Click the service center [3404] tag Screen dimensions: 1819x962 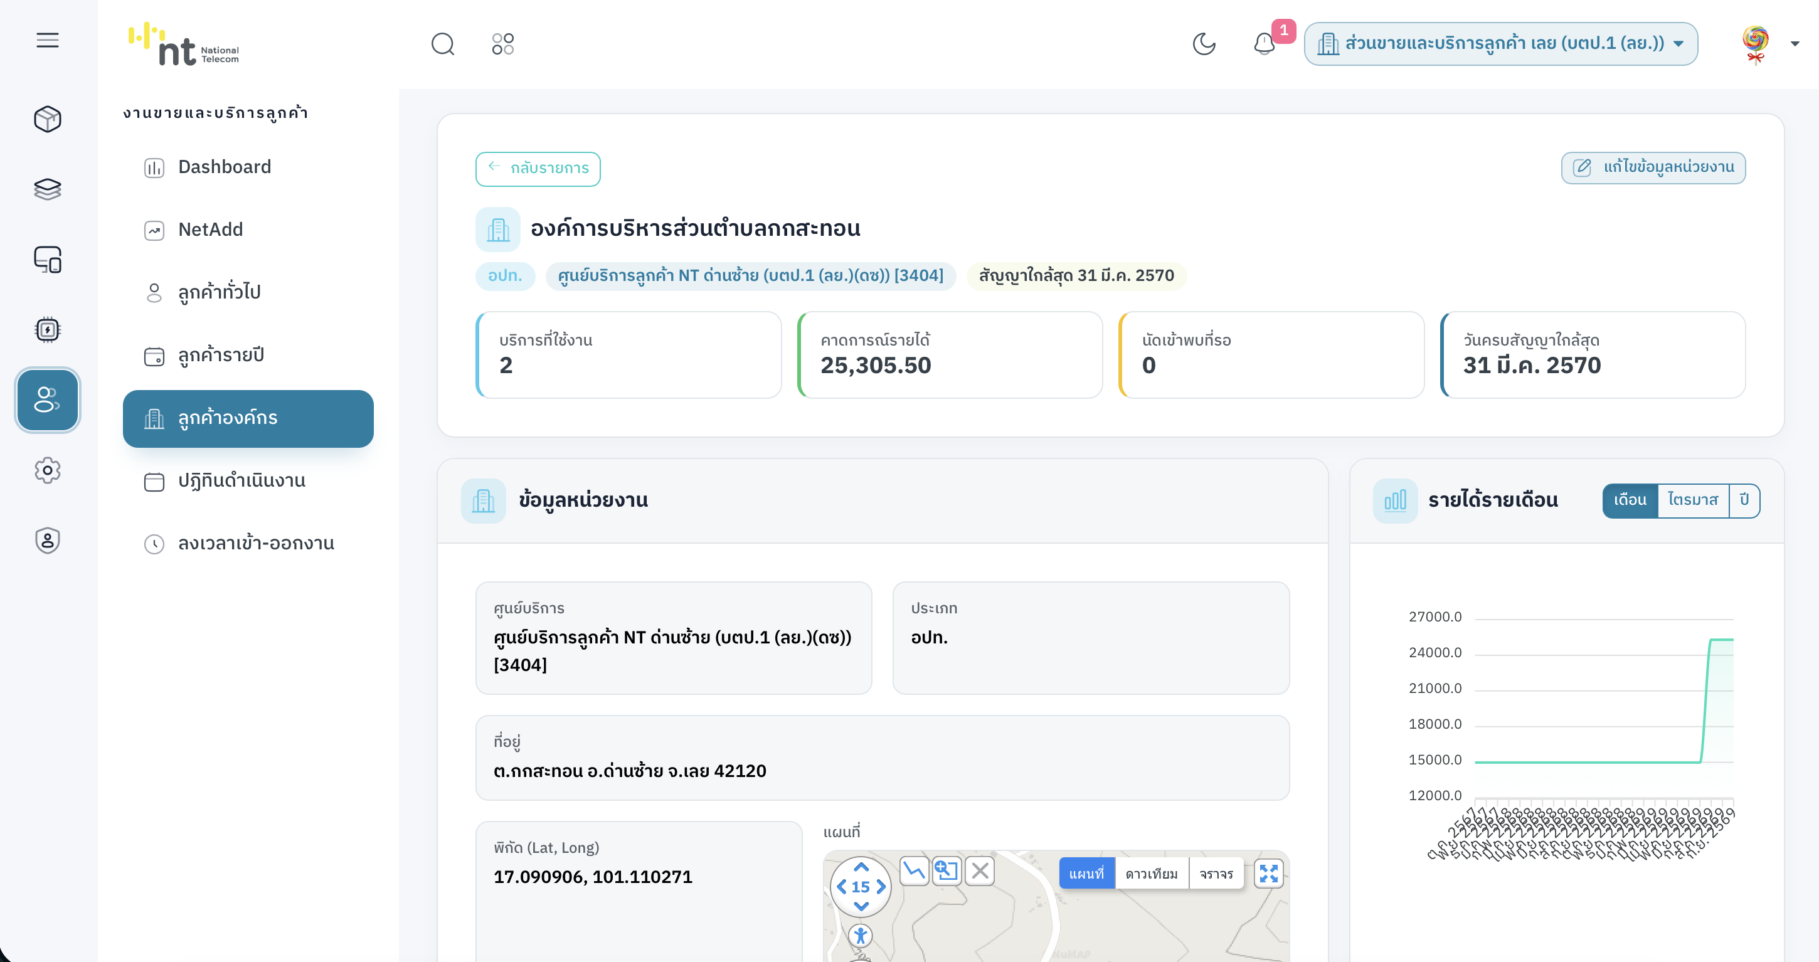750,275
